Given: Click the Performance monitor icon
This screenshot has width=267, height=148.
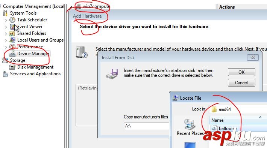Looking at the screenshot, I should tap(12, 47).
